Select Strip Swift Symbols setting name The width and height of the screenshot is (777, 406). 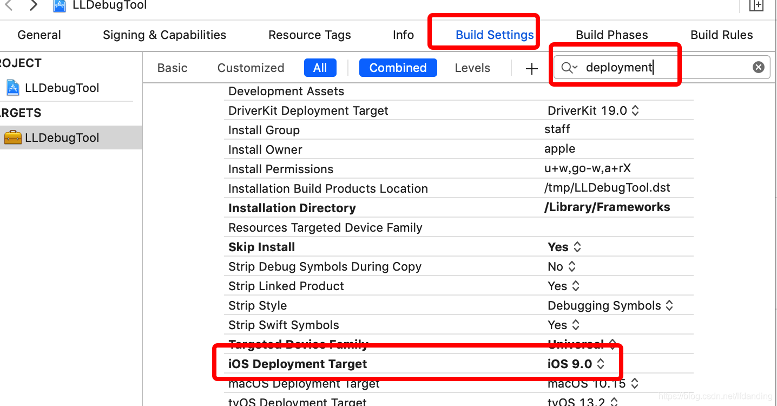[x=284, y=325]
